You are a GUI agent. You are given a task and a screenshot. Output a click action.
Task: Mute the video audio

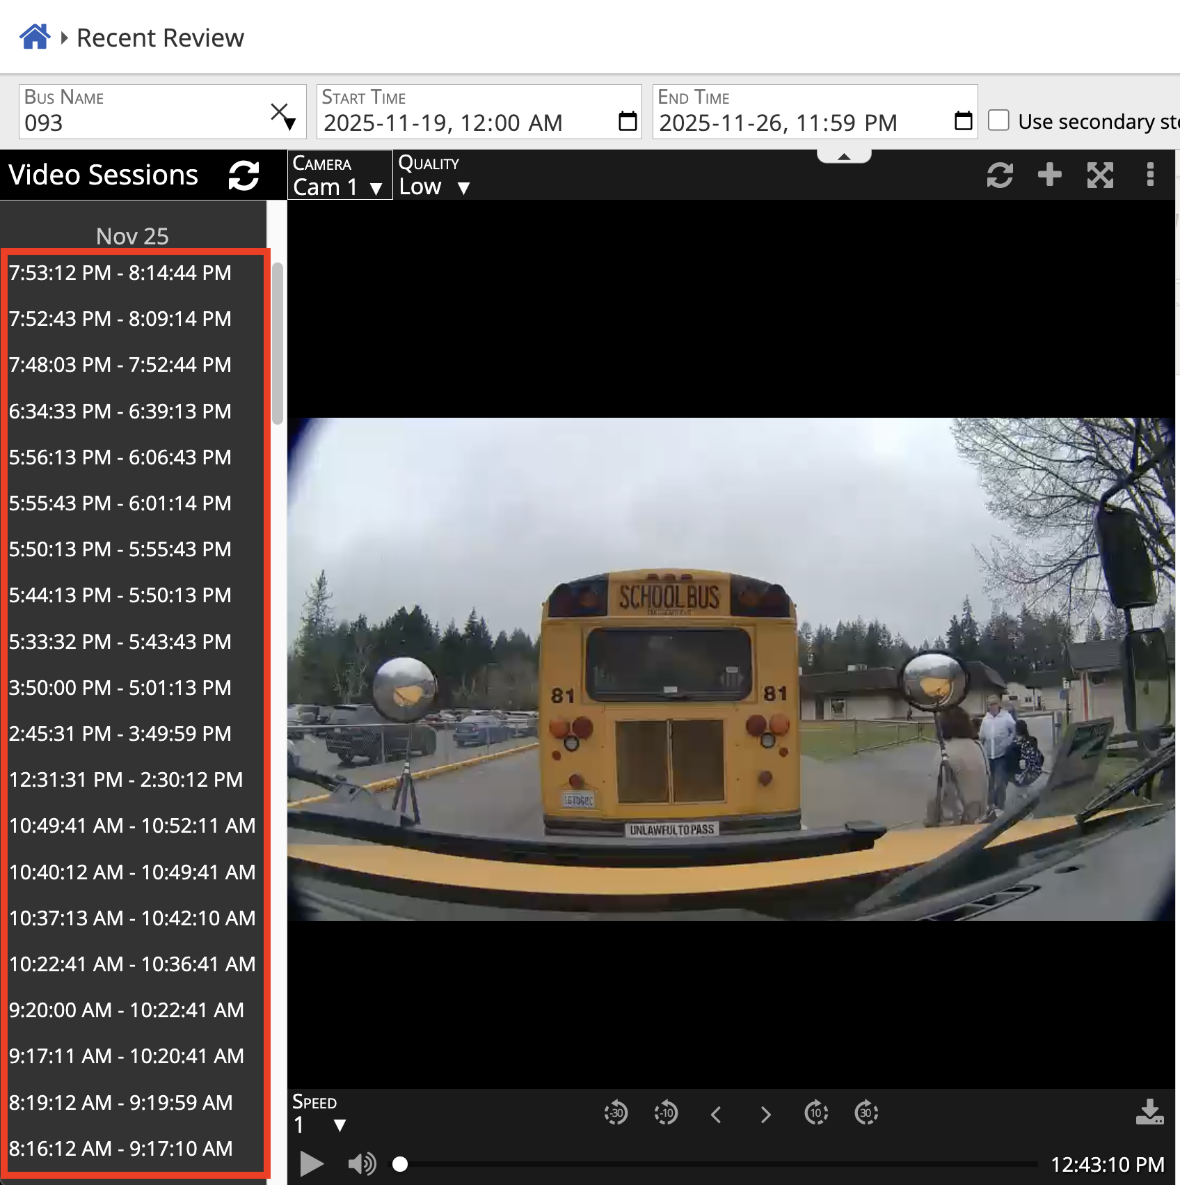362,1163
